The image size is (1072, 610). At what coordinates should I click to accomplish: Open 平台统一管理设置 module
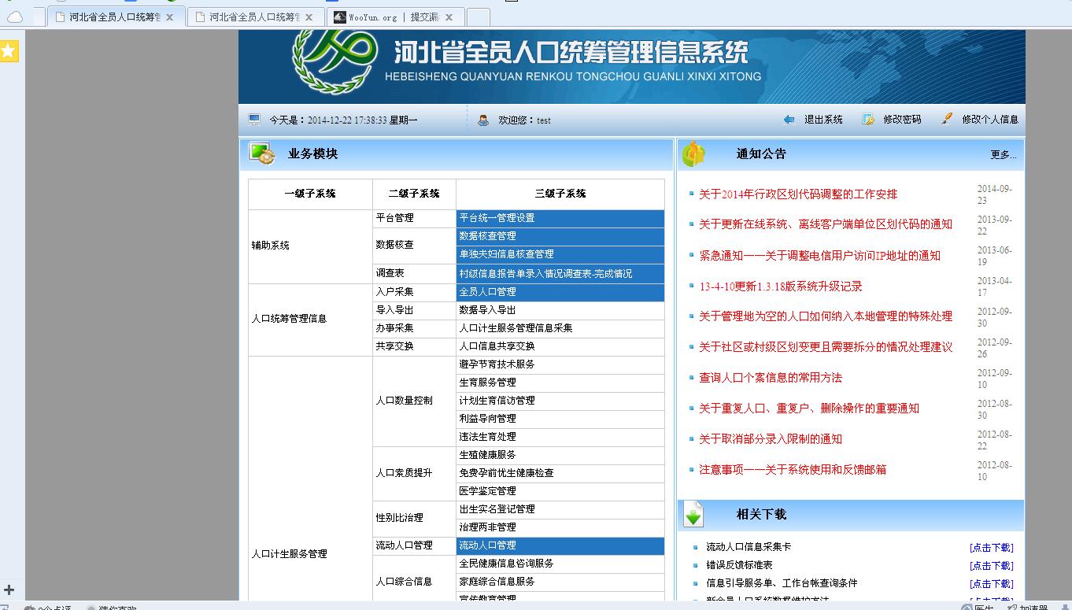560,218
